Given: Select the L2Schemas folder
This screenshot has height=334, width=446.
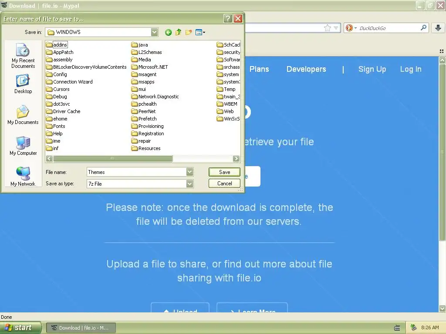Looking at the screenshot, I should click(x=146, y=52).
